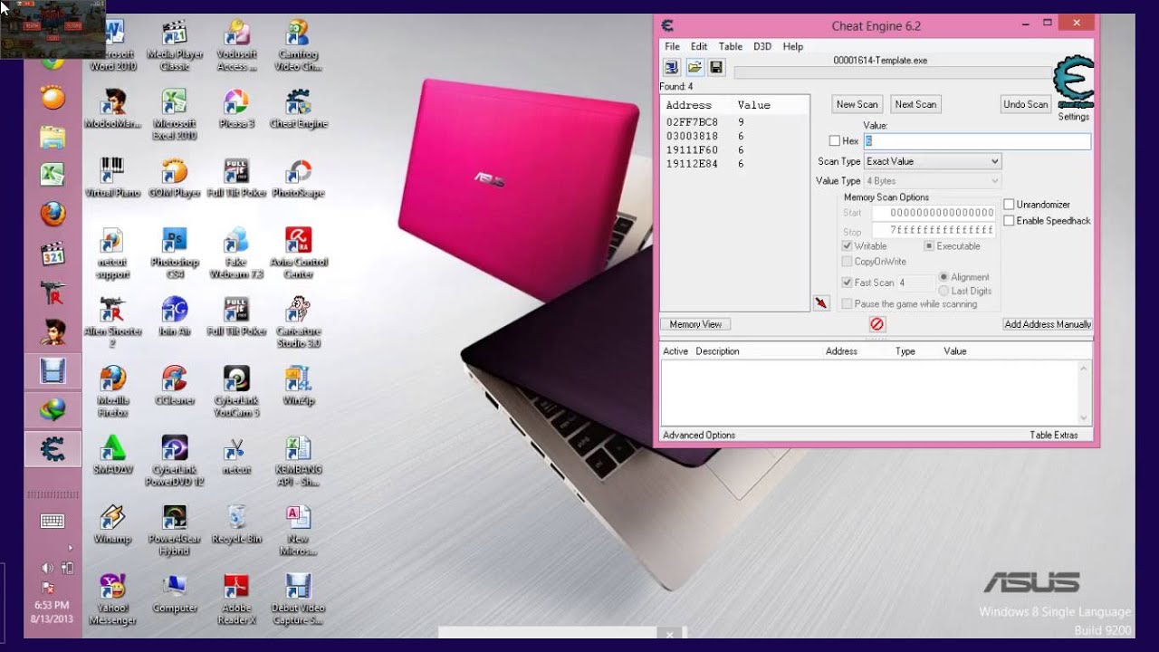Click inside the Value input field
The width and height of the screenshot is (1159, 652).
point(977,141)
